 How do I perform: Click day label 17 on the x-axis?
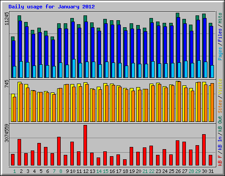119,171
